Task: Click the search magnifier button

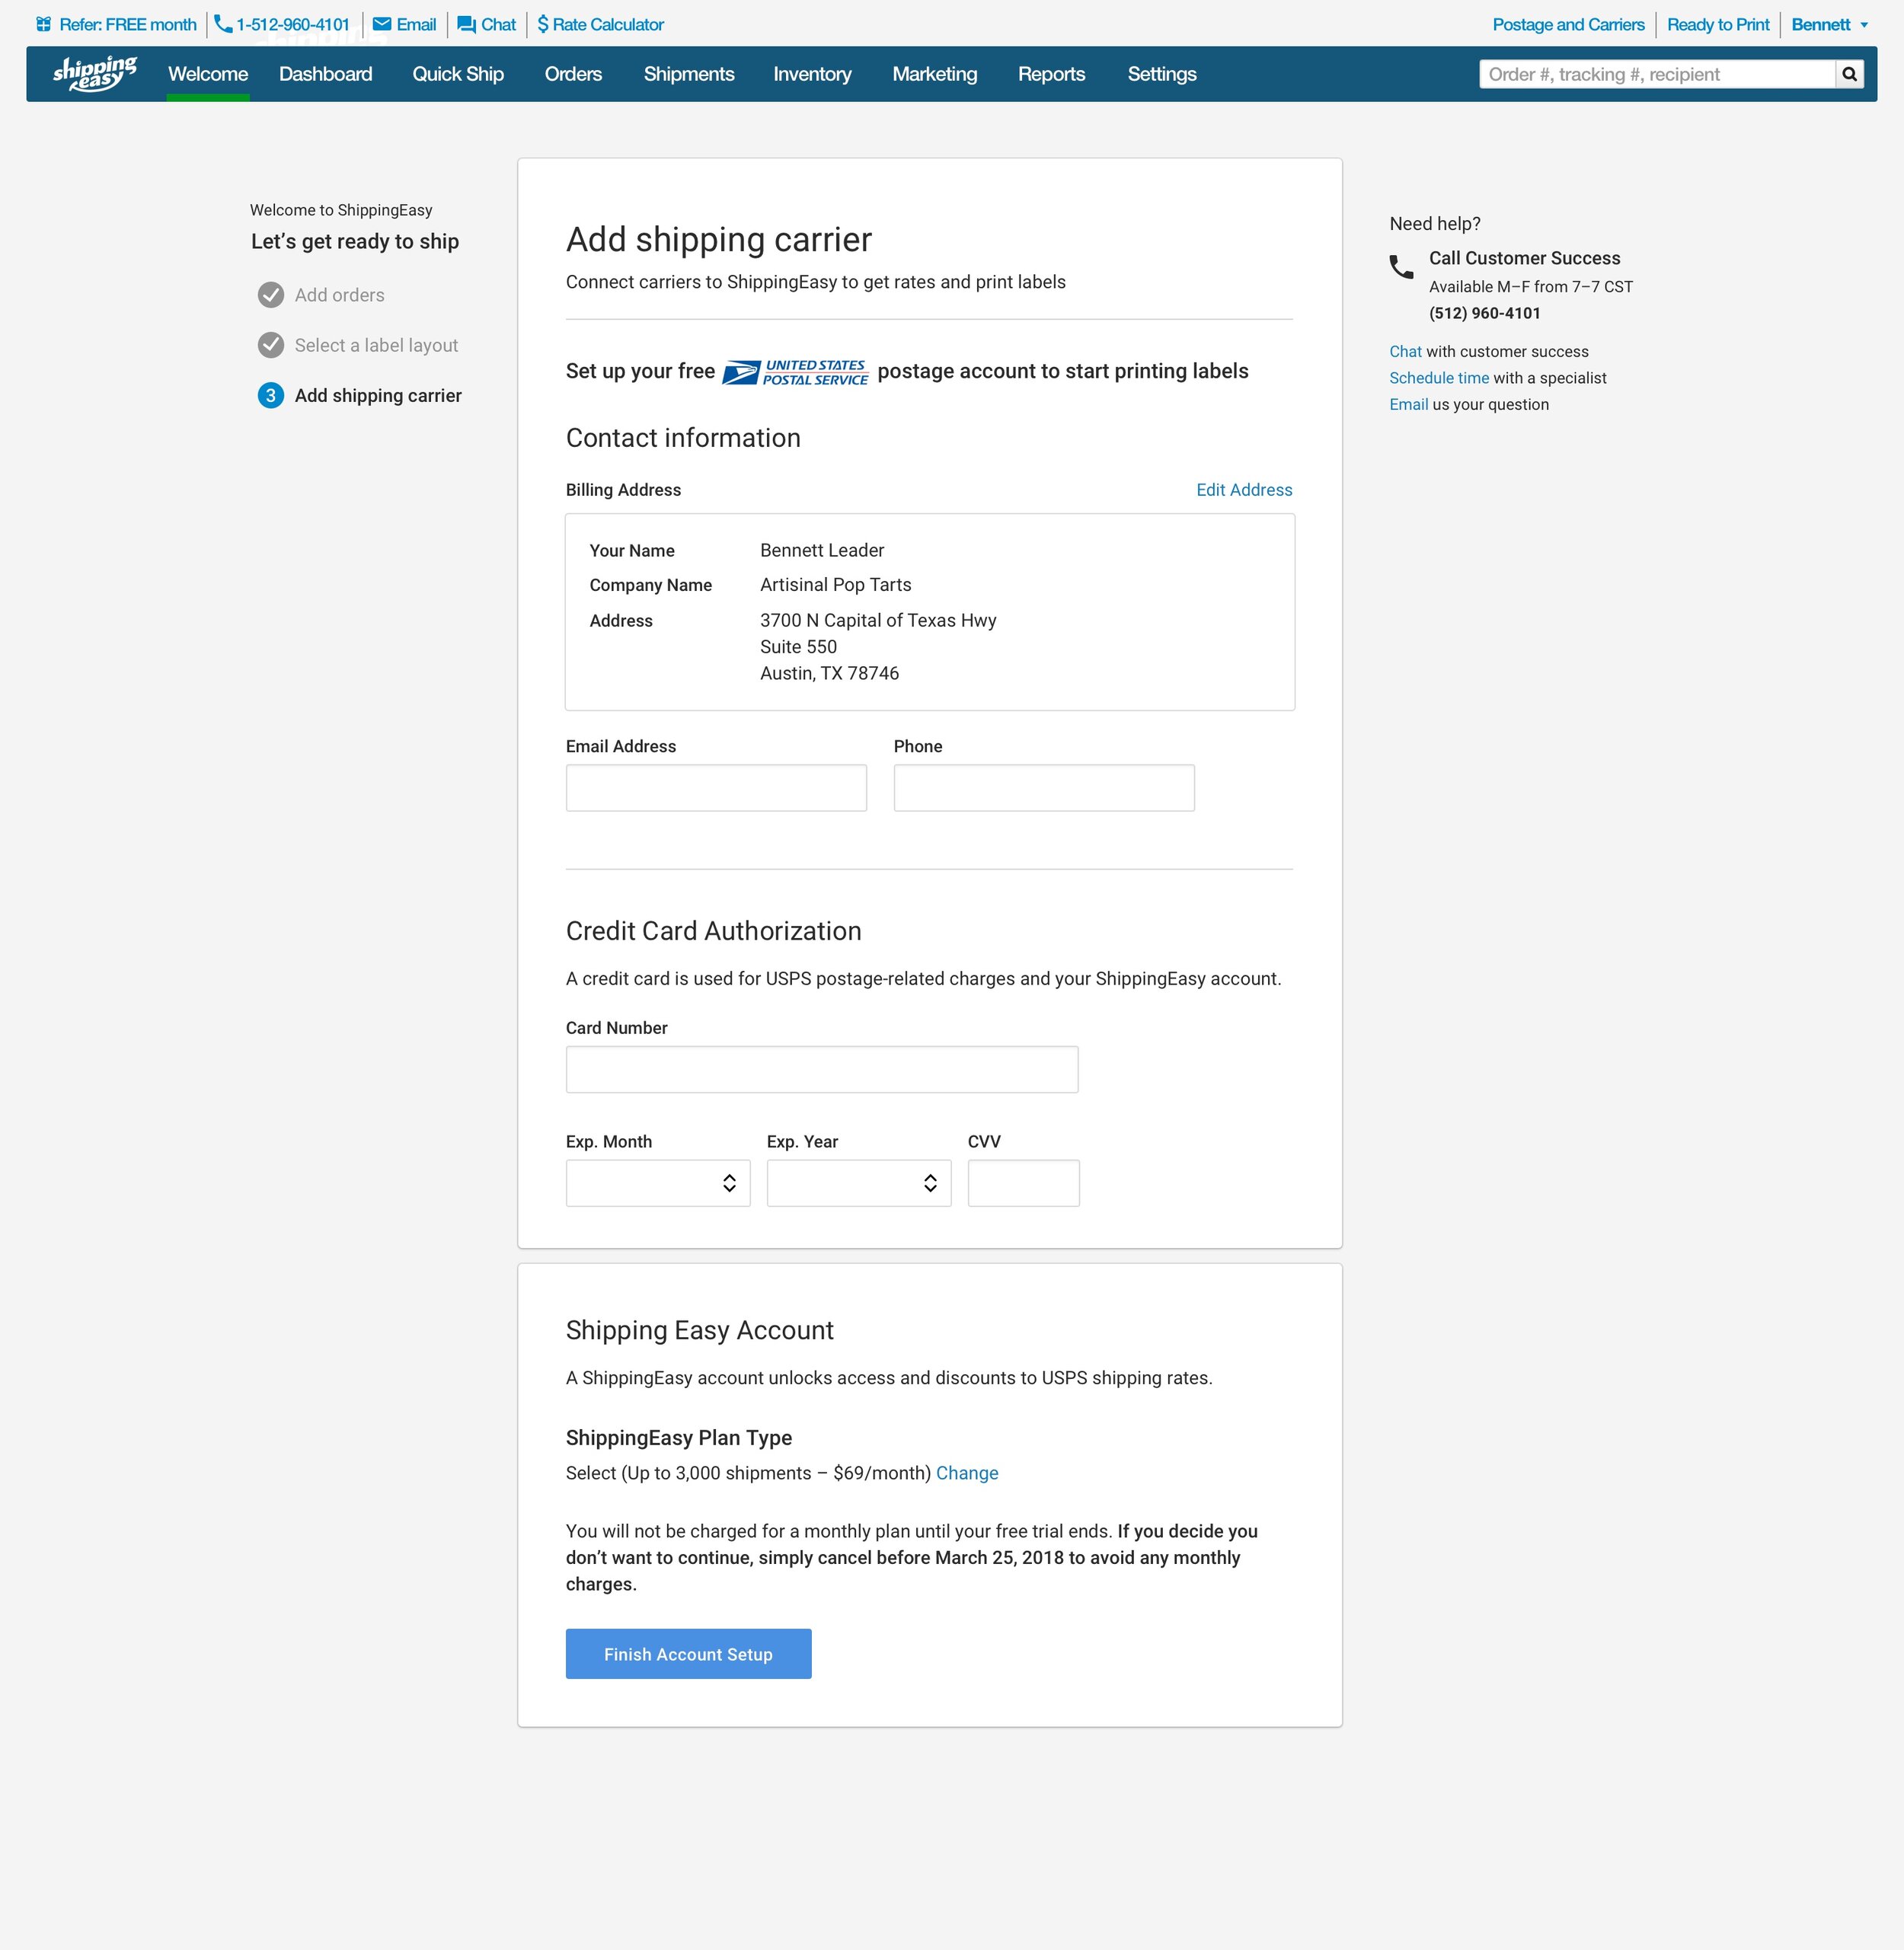Action: click(1849, 74)
